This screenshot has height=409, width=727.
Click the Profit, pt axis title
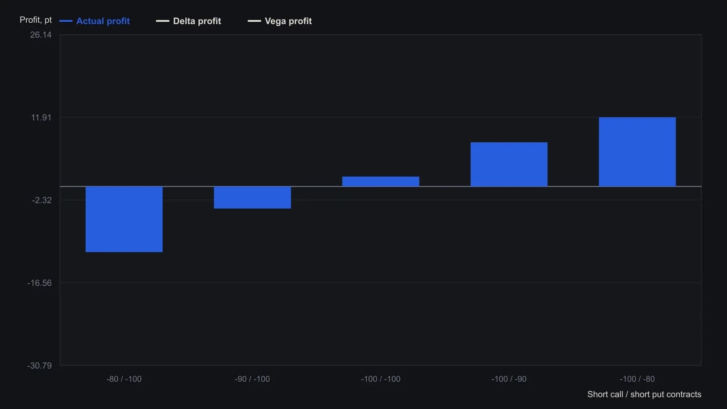point(35,20)
